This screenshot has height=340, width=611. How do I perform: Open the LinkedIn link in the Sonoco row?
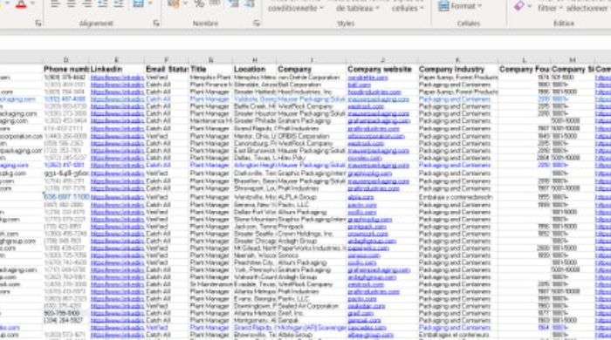117,255
